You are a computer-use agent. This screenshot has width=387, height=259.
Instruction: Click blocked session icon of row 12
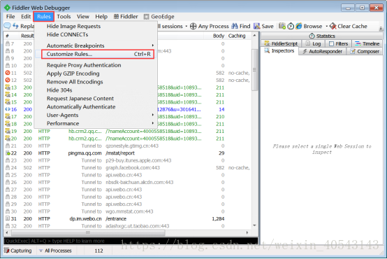pyautogui.click(x=8, y=80)
